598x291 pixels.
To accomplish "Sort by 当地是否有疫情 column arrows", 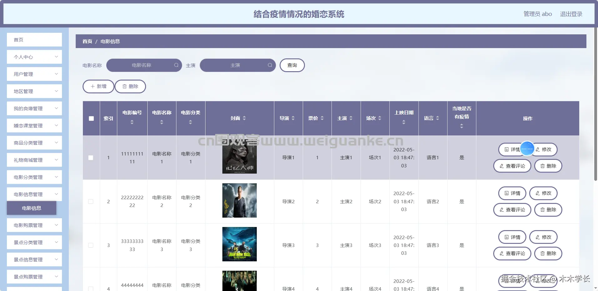I will pyautogui.click(x=462, y=126).
